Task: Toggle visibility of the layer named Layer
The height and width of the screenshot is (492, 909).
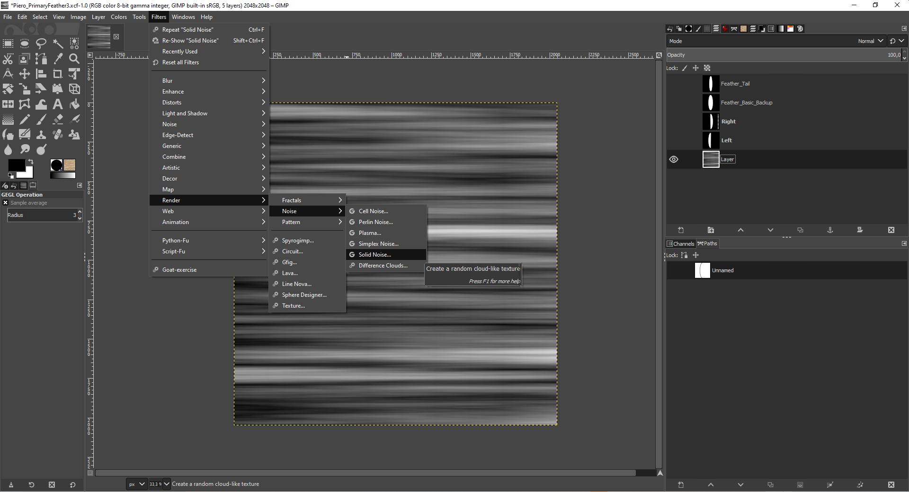Action: (x=673, y=159)
